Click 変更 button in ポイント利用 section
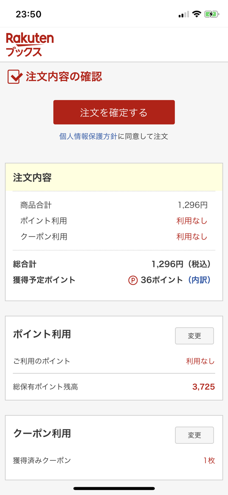The height and width of the screenshot is (495, 228). pyautogui.click(x=194, y=336)
